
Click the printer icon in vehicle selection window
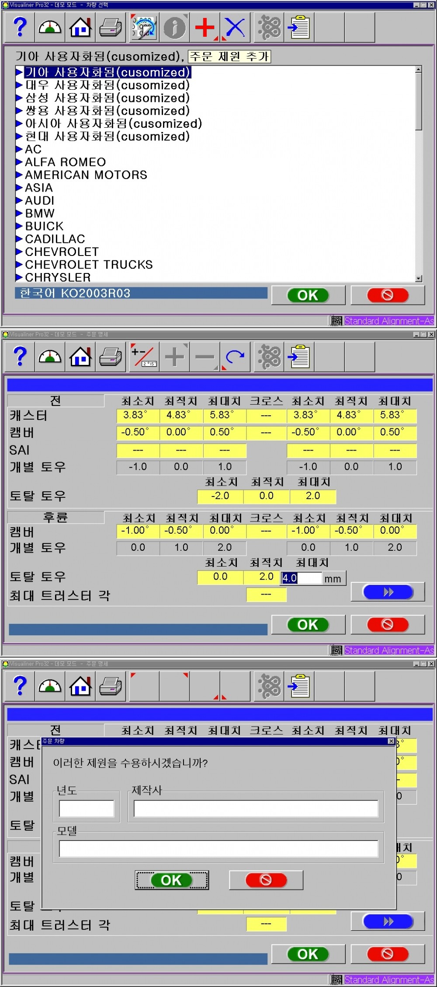tap(111, 28)
